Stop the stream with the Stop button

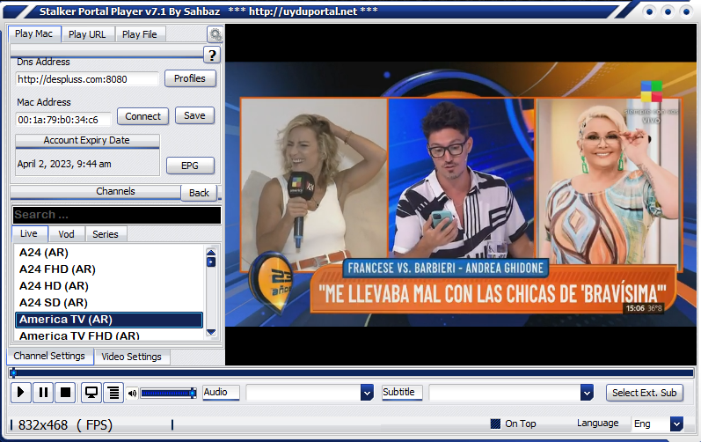pyautogui.click(x=66, y=393)
